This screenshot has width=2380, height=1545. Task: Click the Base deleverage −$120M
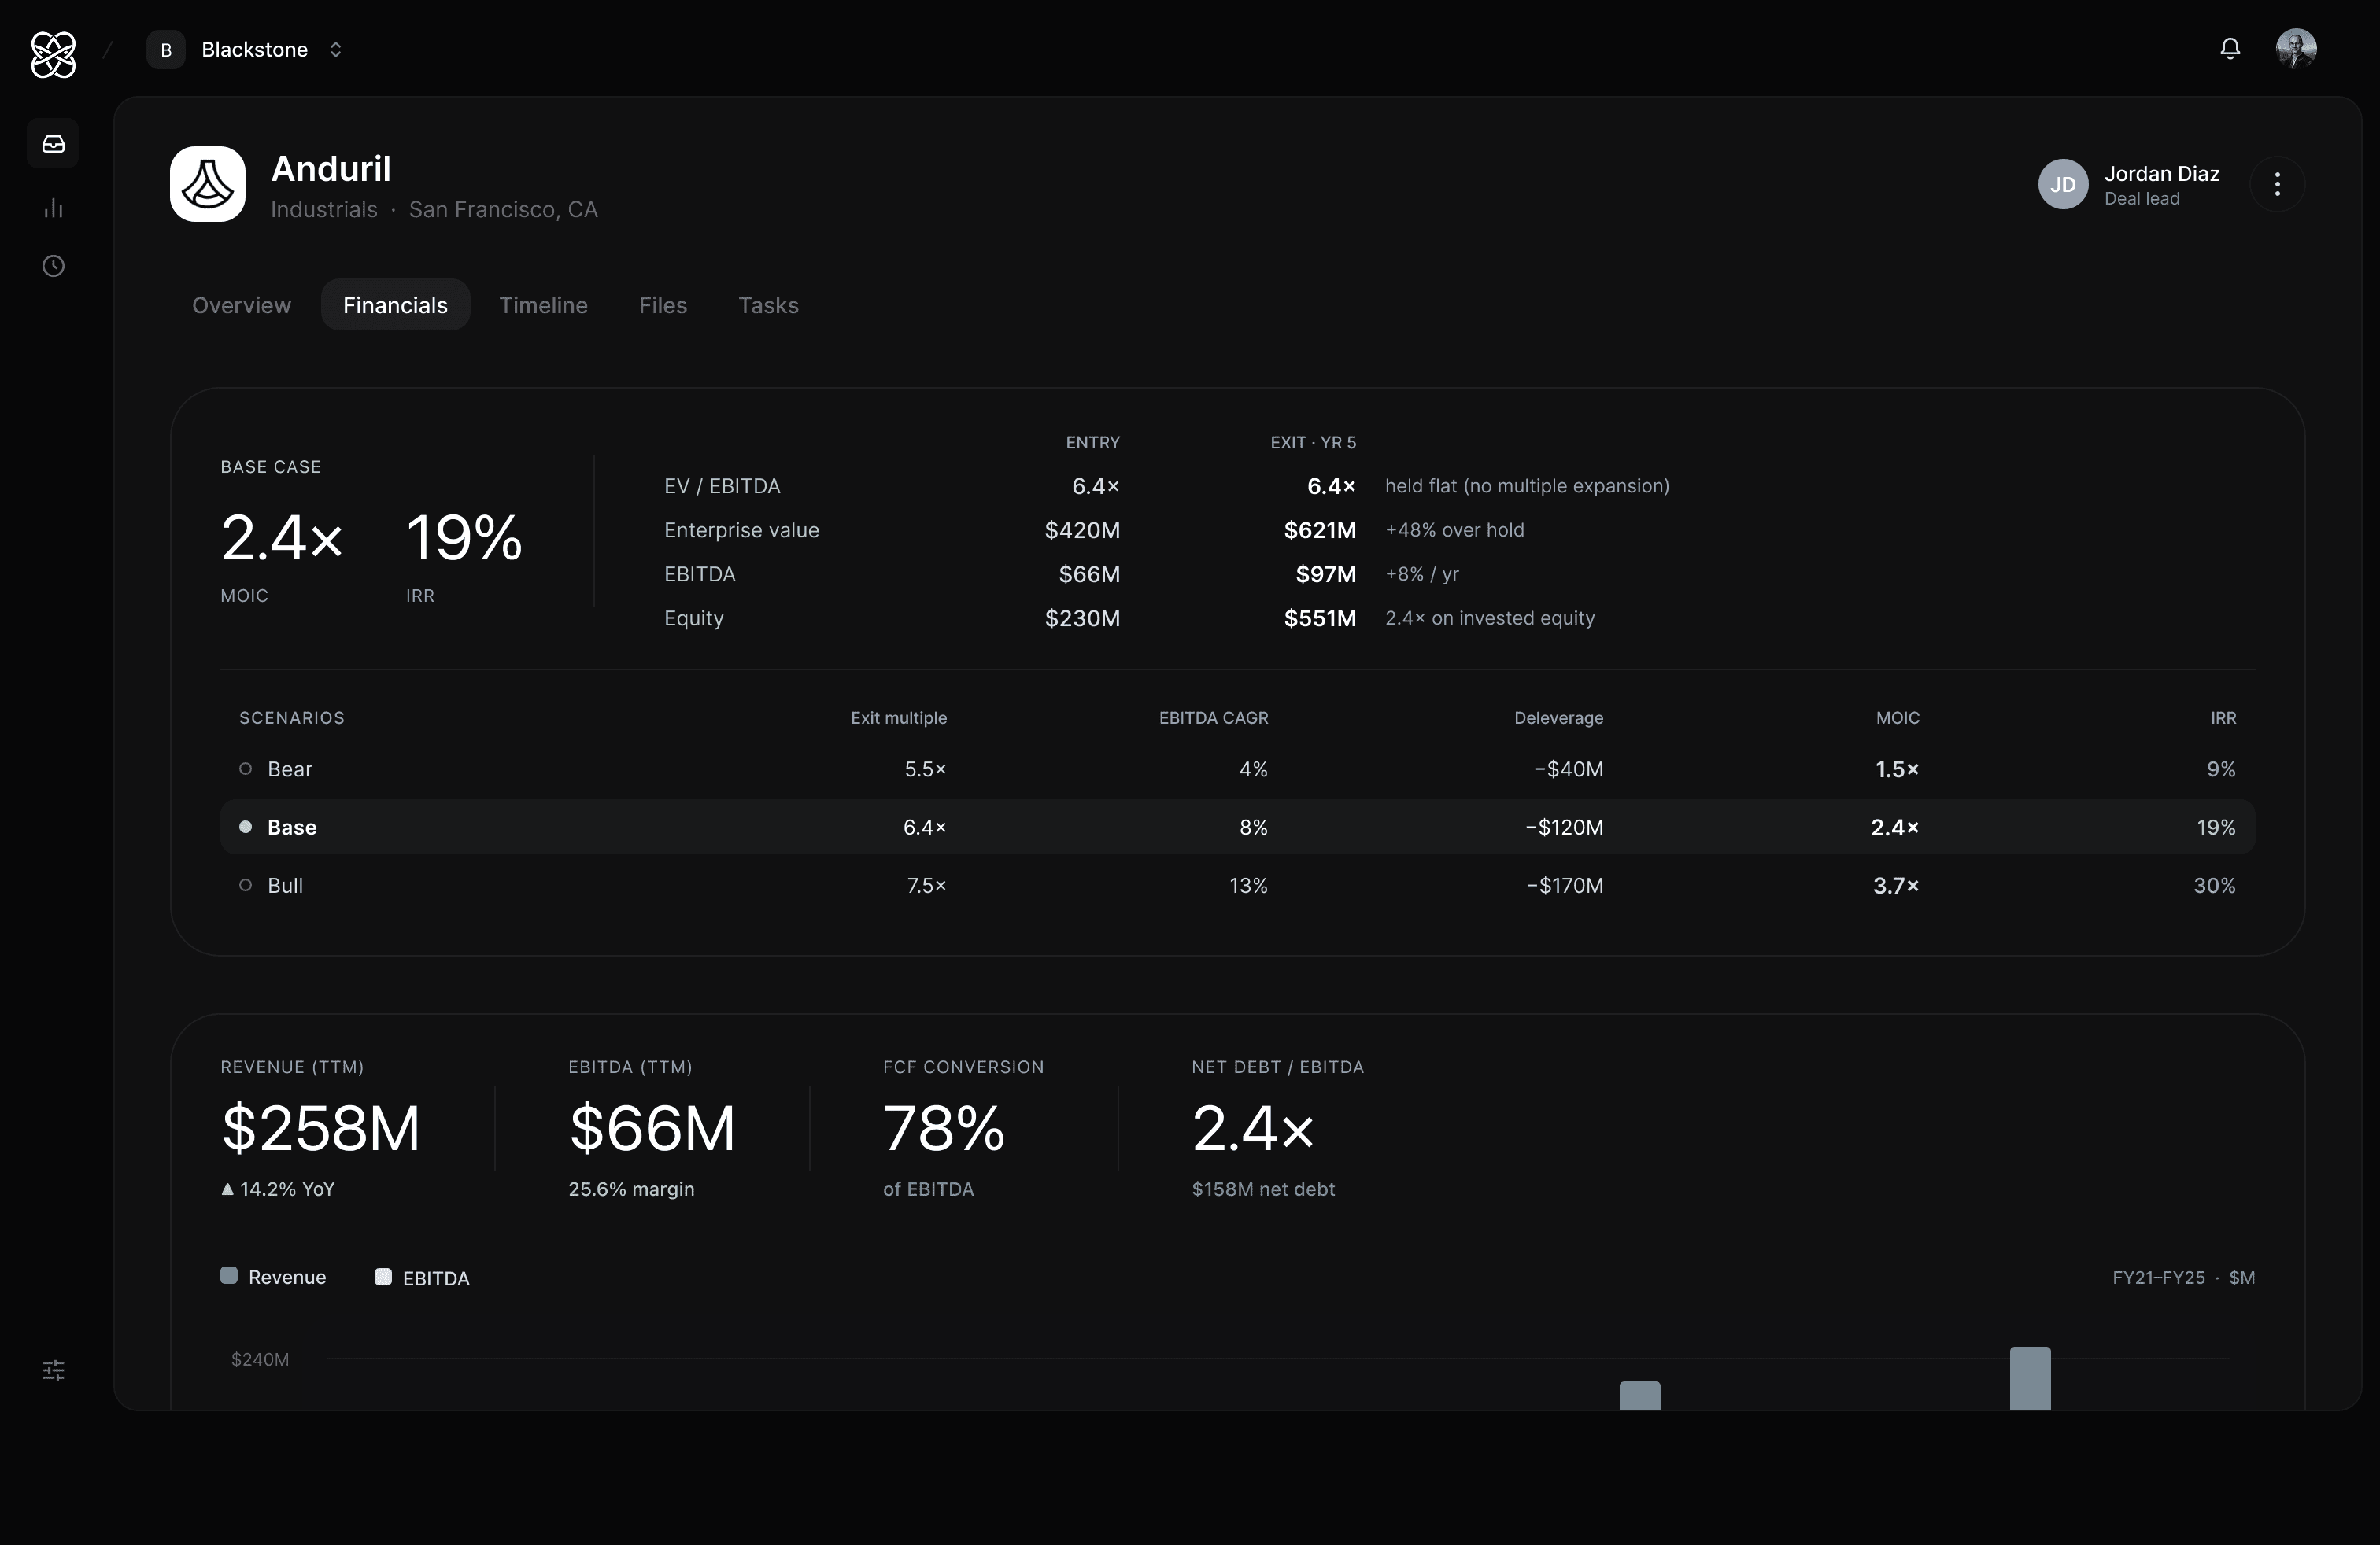1564,827
